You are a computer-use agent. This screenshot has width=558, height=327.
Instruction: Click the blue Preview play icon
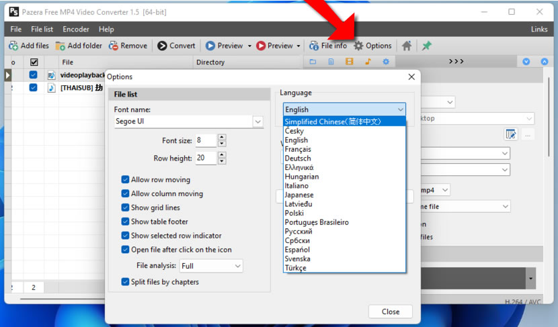[x=210, y=46]
